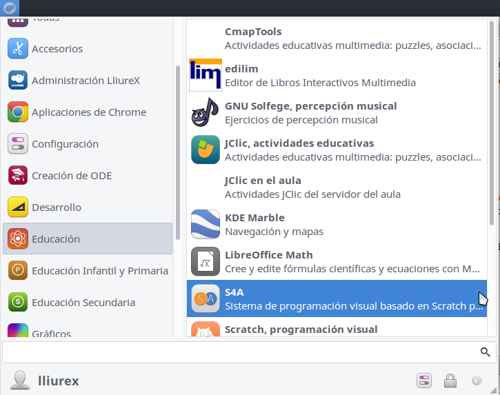Click the application list vertical scrollbar

pyautogui.click(x=491, y=124)
